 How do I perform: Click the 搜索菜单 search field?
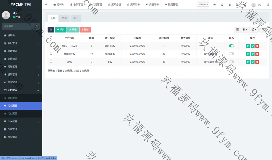pos(19,26)
